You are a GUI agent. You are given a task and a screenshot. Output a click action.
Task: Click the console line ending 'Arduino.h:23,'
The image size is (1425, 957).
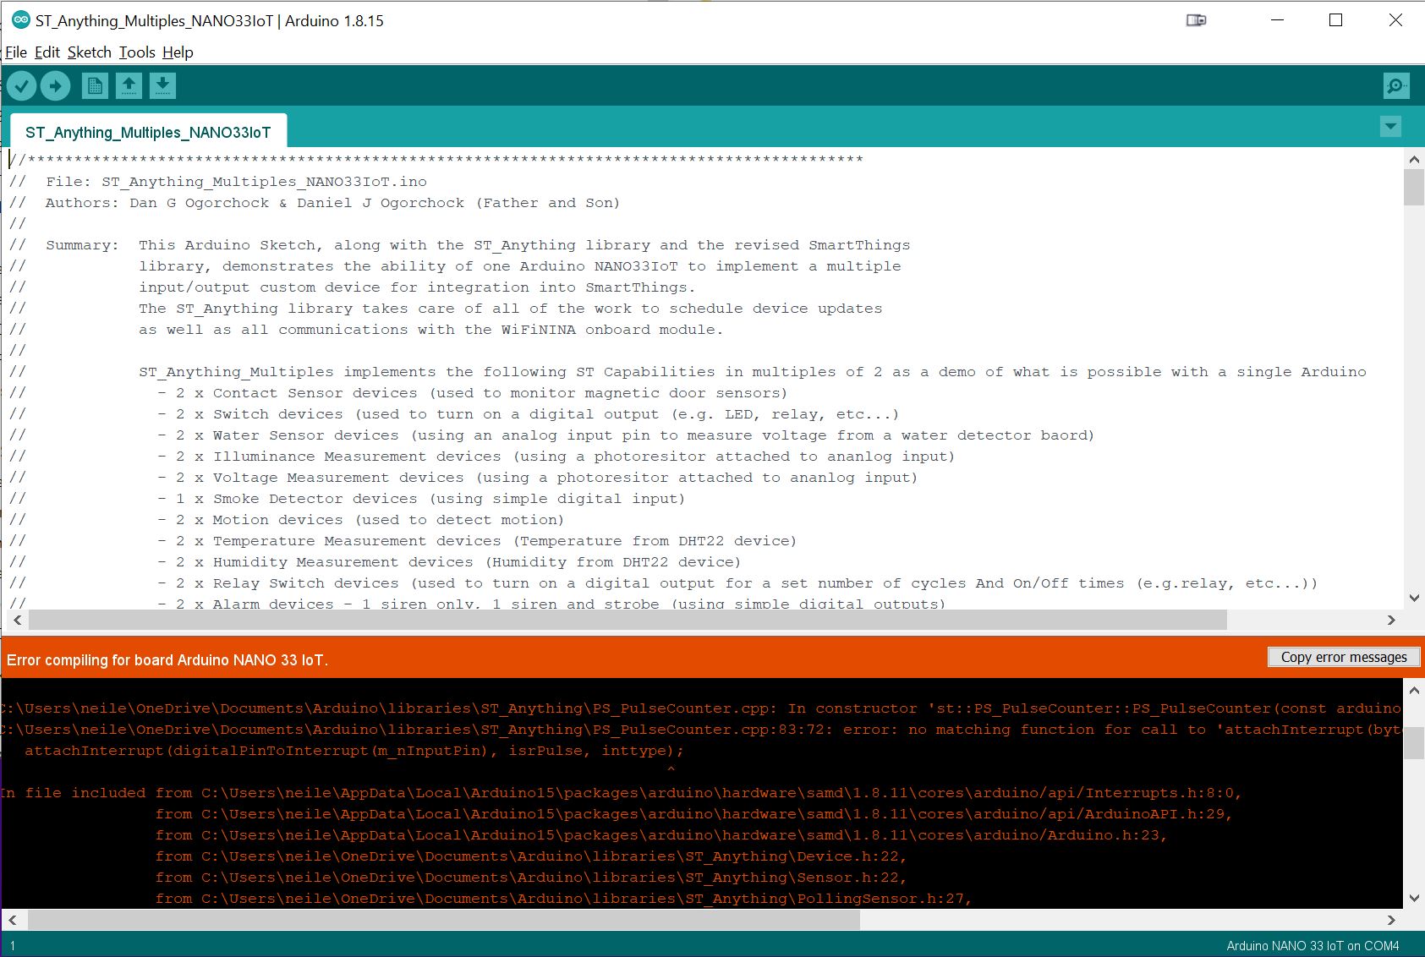click(661, 835)
